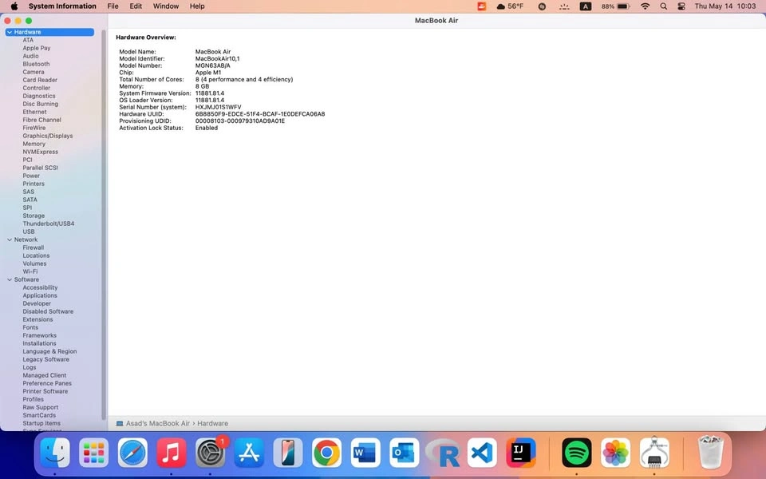Viewport: 766px width, 479px height.
Task: Click Asad's MacBook Air in path bar
Action: (158, 423)
